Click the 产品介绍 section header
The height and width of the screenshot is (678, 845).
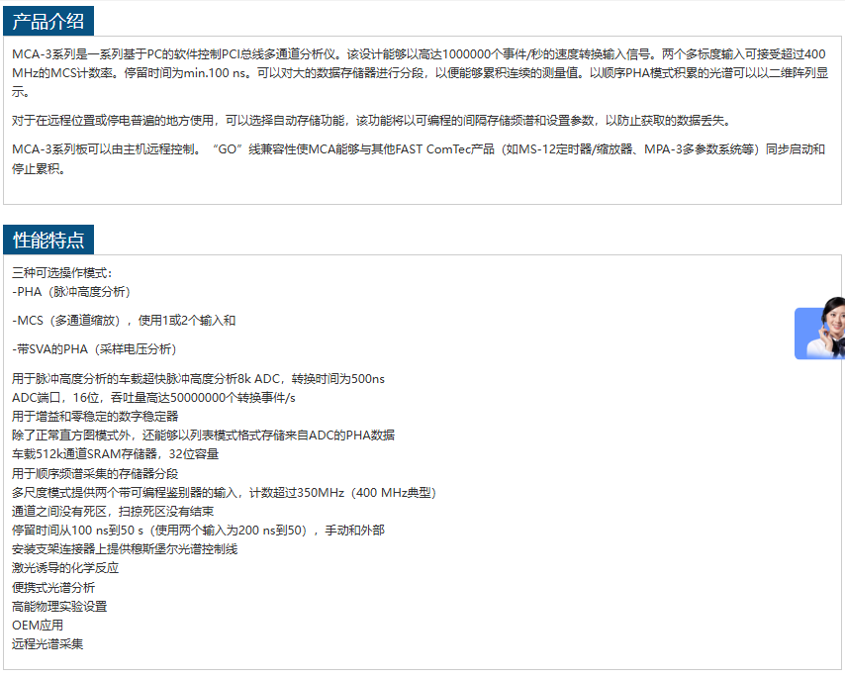pyautogui.click(x=48, y=21)
